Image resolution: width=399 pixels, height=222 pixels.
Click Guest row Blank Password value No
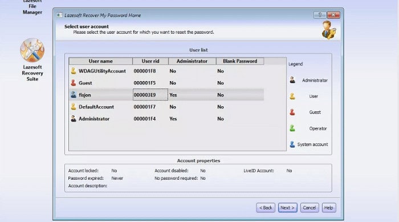pyautogui.click(x=221, y=83)
